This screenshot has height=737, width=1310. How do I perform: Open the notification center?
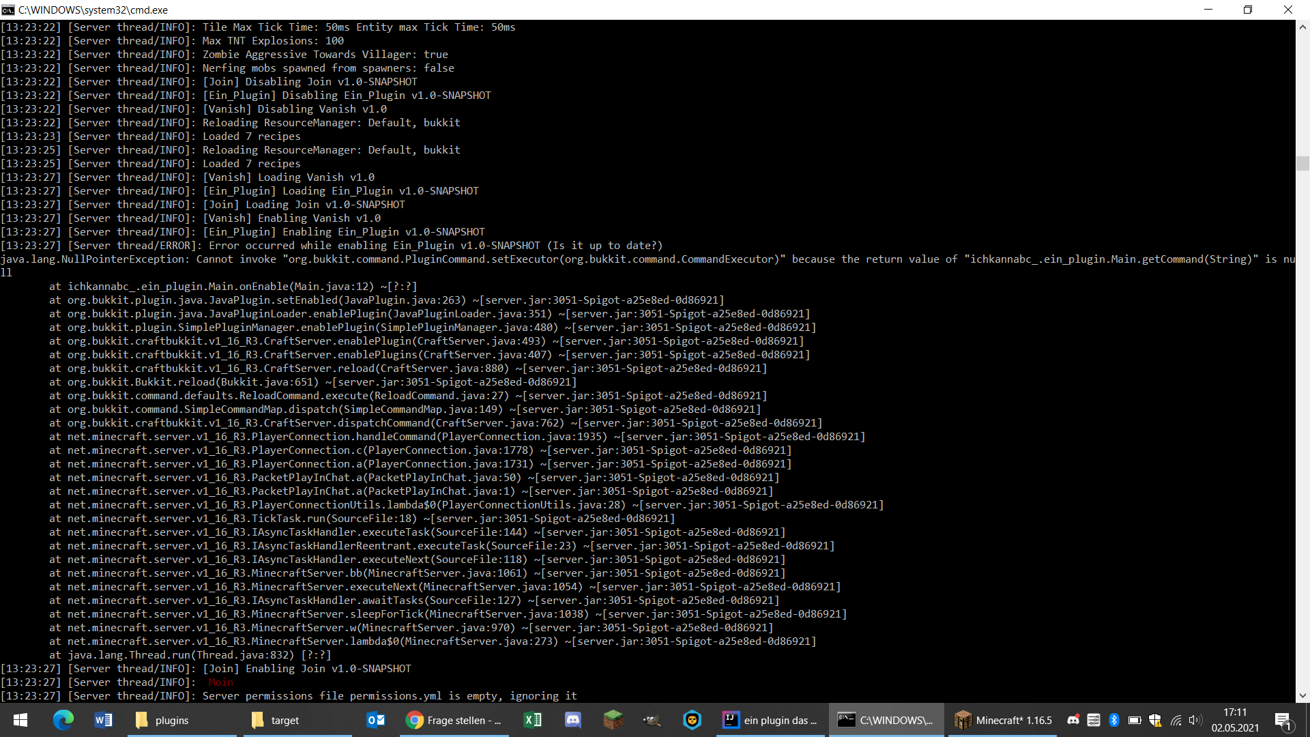click(x=1283, y=720)
